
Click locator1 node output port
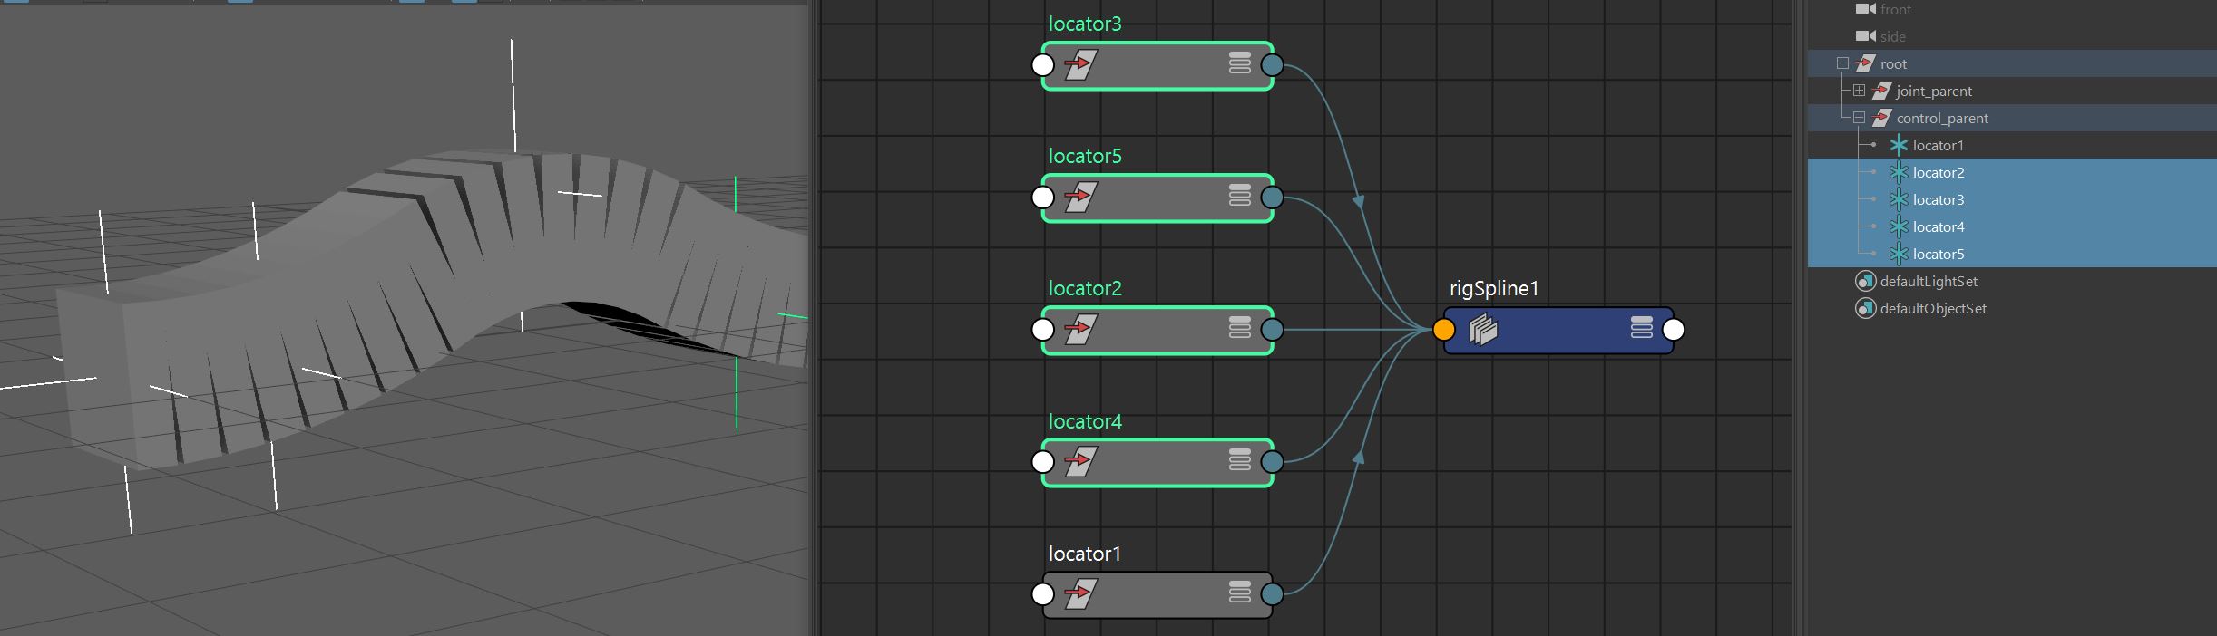(x=1273, y=594)
